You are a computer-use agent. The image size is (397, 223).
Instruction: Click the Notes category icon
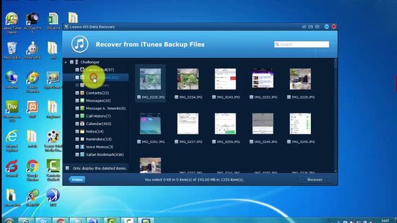tap(83, 131)
